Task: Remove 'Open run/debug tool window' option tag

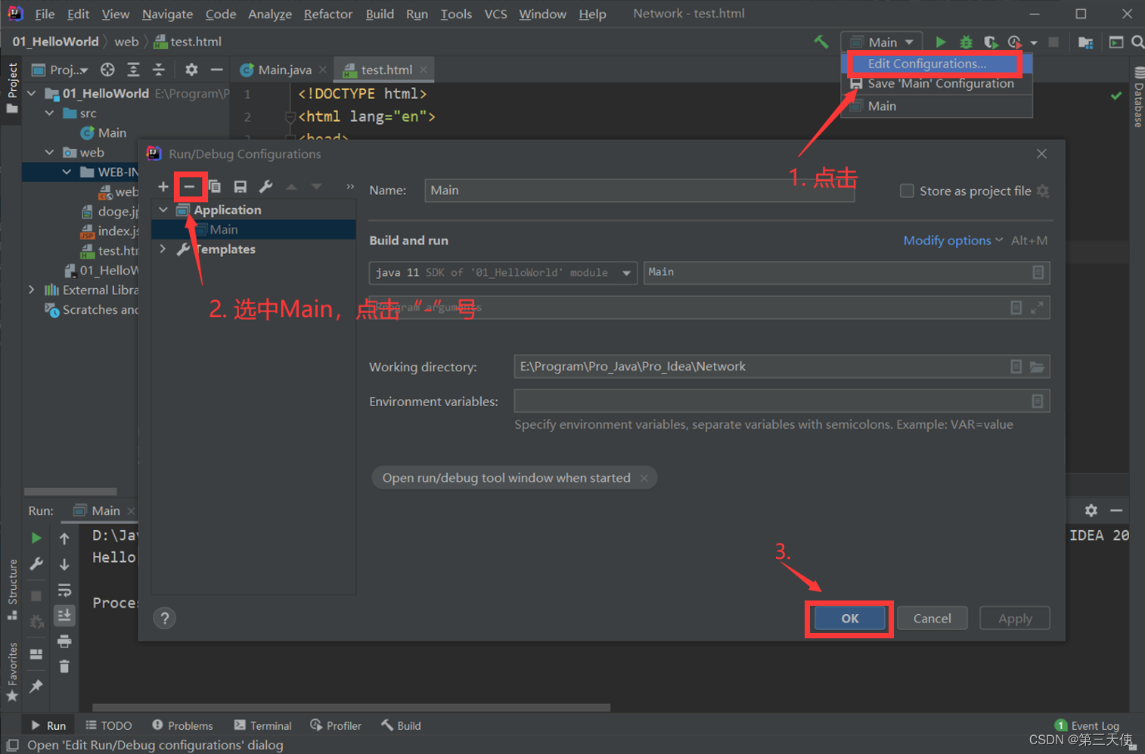Action: 644,478
